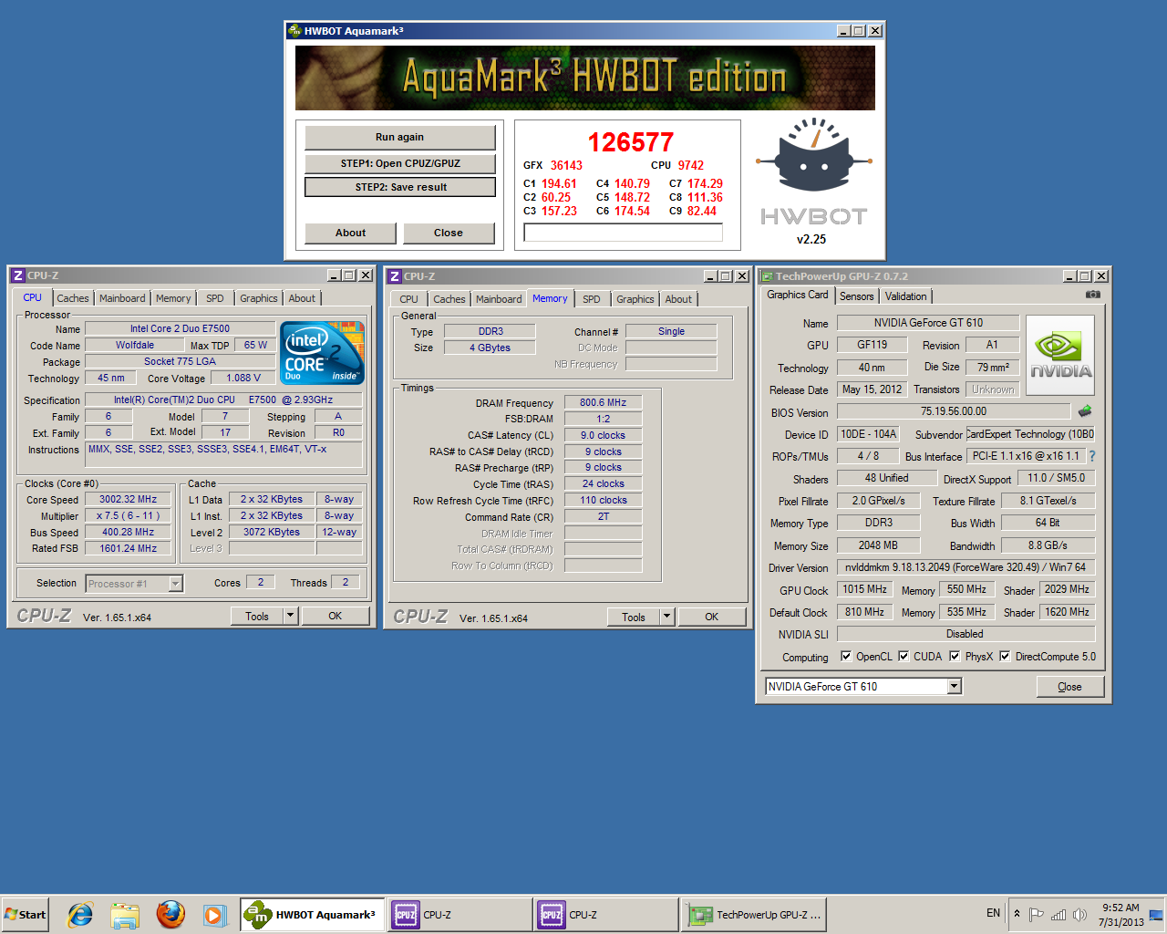Switch to SPD tab in Memory CPU-Z window
Image resolution: width=1167 pixels, height=934 pixels.
coord(592,299)
